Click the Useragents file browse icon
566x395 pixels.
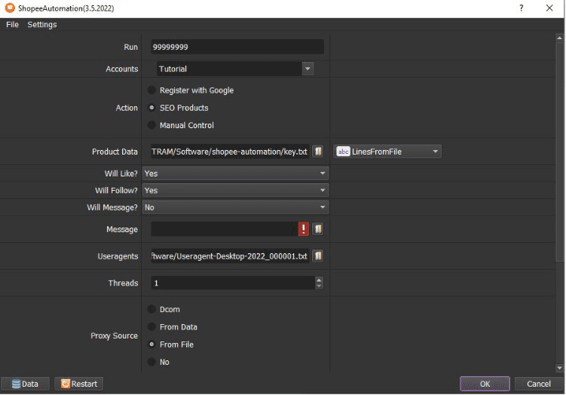318,256
